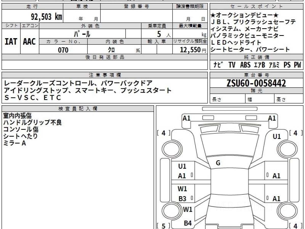The image size is (305, 229).
Task: Select the B3 mark on the diagram
Action: (182, 199)
